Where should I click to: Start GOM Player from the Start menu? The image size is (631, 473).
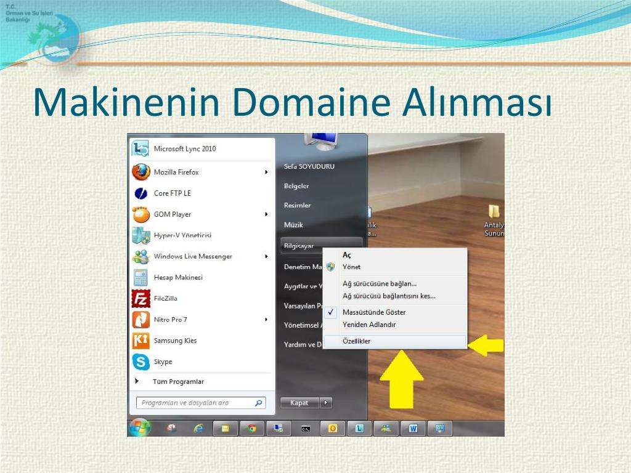pos(202,214)
